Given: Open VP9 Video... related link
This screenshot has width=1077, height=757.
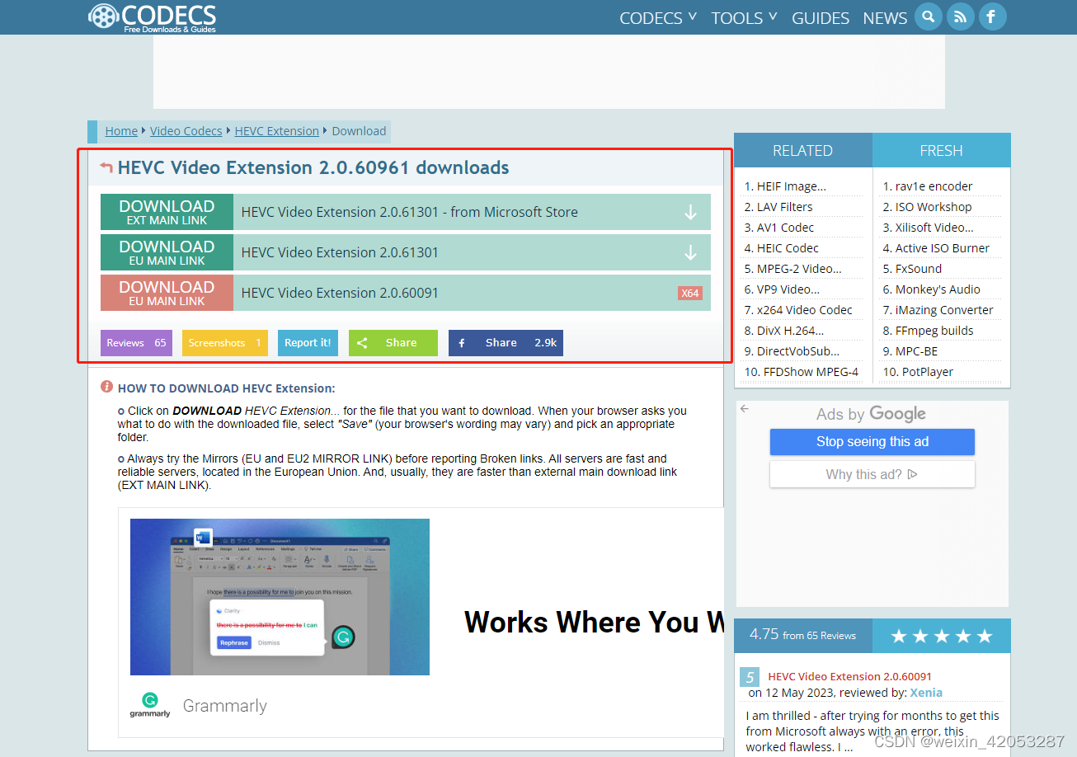Looking at the screenshot, I should point(788,289).
